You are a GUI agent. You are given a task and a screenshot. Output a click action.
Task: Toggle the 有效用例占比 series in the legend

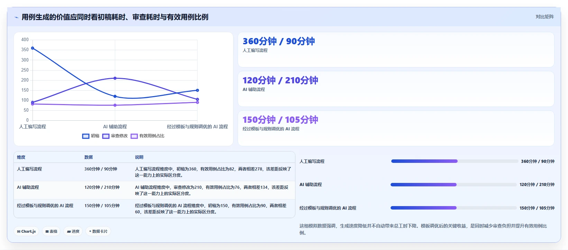(148, 136)
